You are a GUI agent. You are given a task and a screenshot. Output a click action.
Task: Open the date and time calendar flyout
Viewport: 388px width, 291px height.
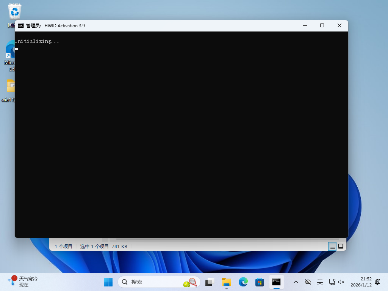point(361,282)
